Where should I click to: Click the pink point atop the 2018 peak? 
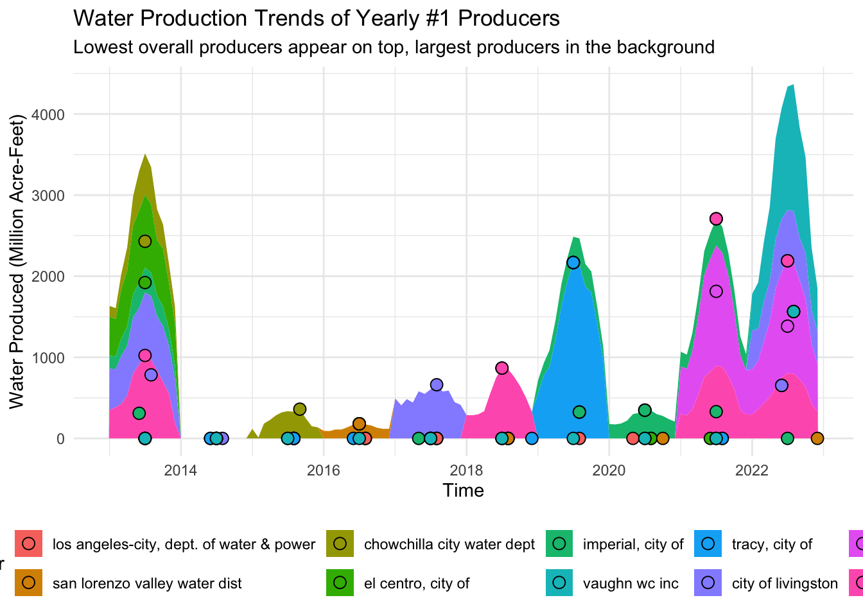[x=501, y=368]
